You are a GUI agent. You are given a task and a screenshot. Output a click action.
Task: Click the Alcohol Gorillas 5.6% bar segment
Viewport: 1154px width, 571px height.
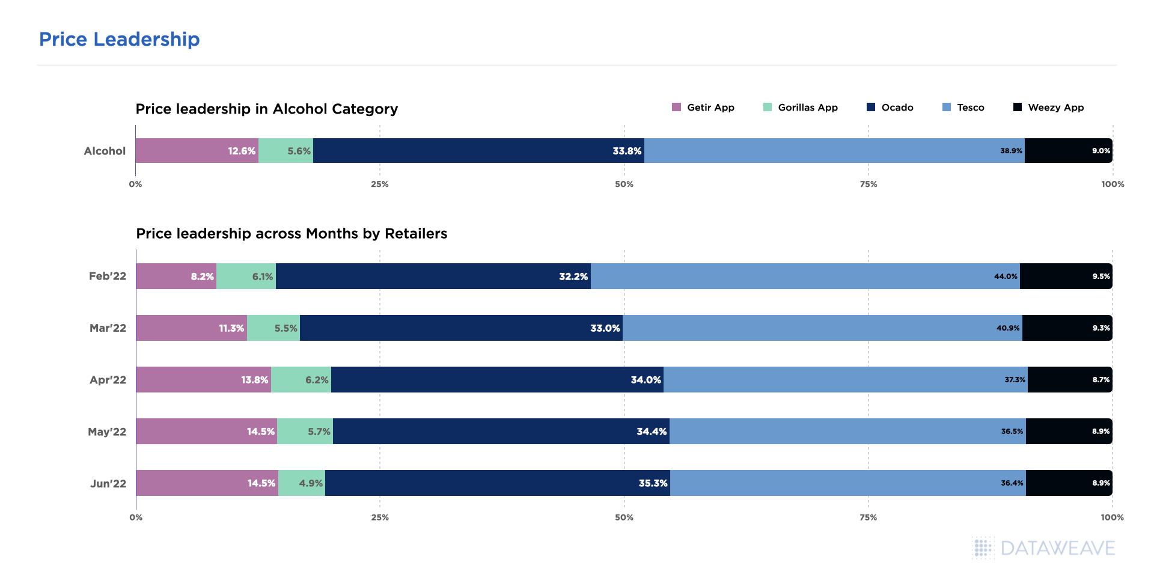(x=285, y=151)
